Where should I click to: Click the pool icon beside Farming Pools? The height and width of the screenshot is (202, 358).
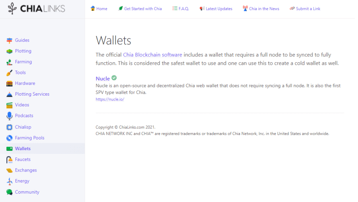pos(10,138)
